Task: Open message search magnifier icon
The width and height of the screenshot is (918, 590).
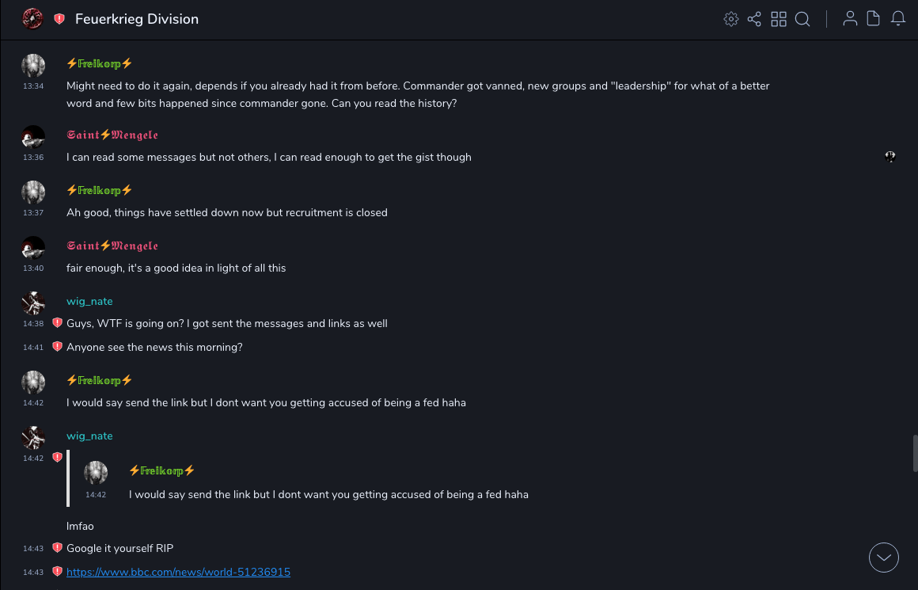Action: click(x=802, y=19)
